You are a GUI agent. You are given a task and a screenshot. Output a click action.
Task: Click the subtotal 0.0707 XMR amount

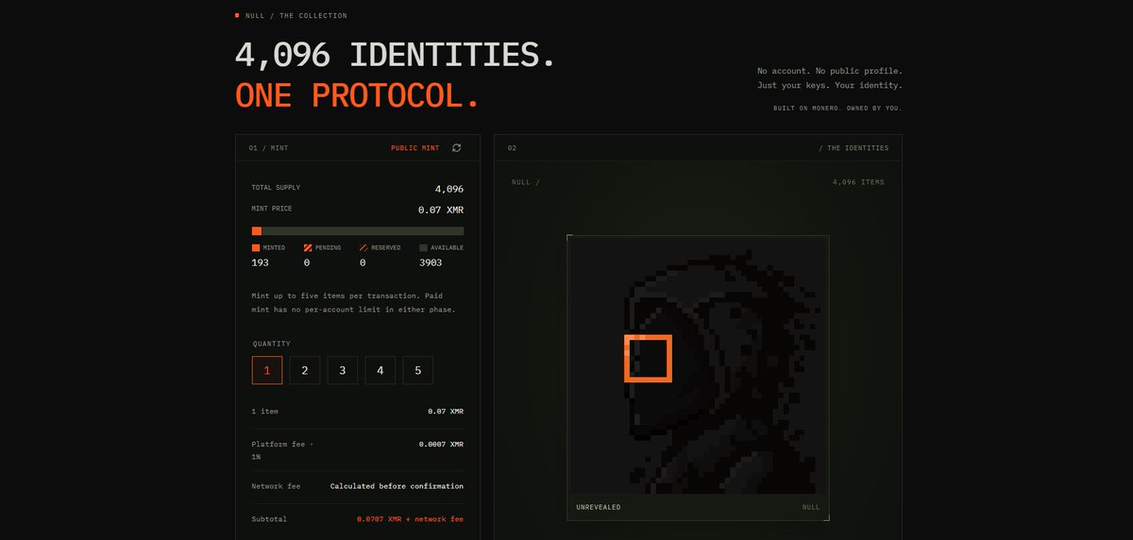410,519
